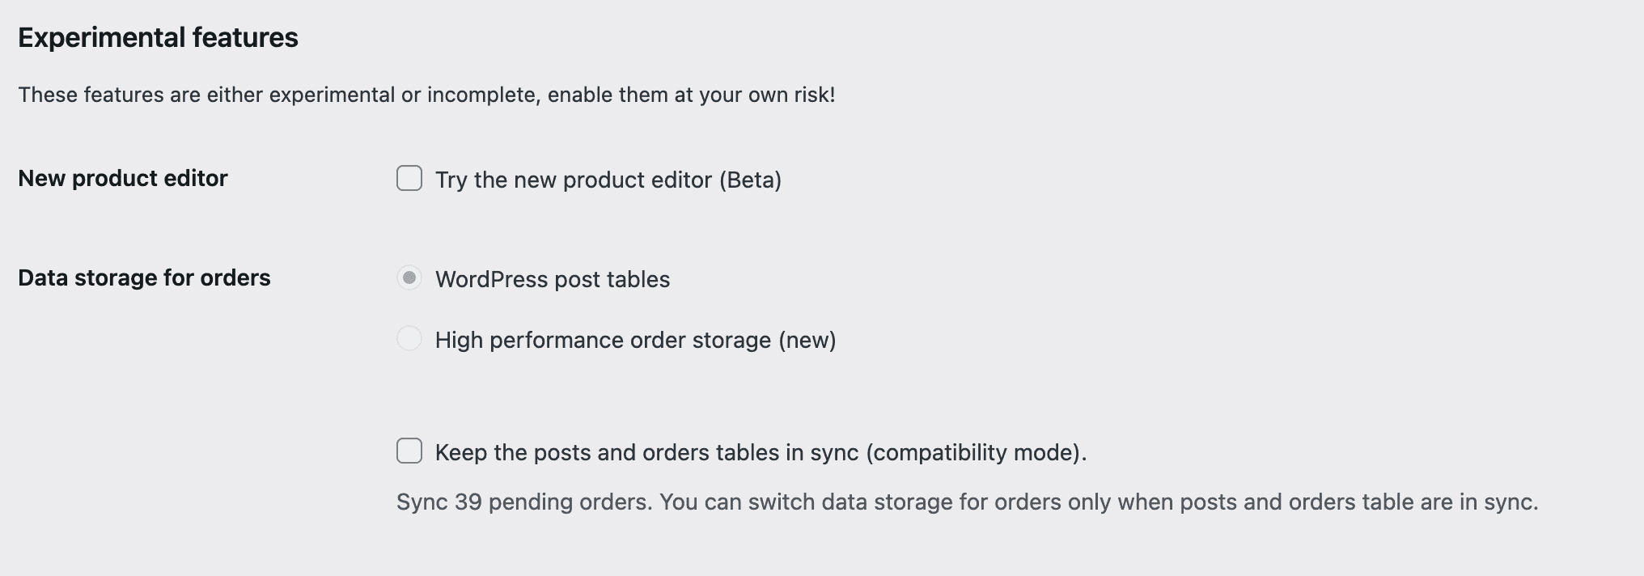
Task: Click the "Data storage for orders" row title
Action: [x=144, y=277]
